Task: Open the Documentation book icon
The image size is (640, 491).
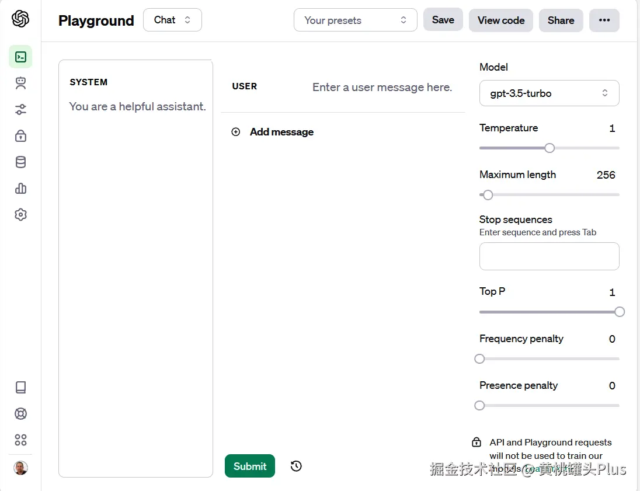Action: [x=20, y=387]
